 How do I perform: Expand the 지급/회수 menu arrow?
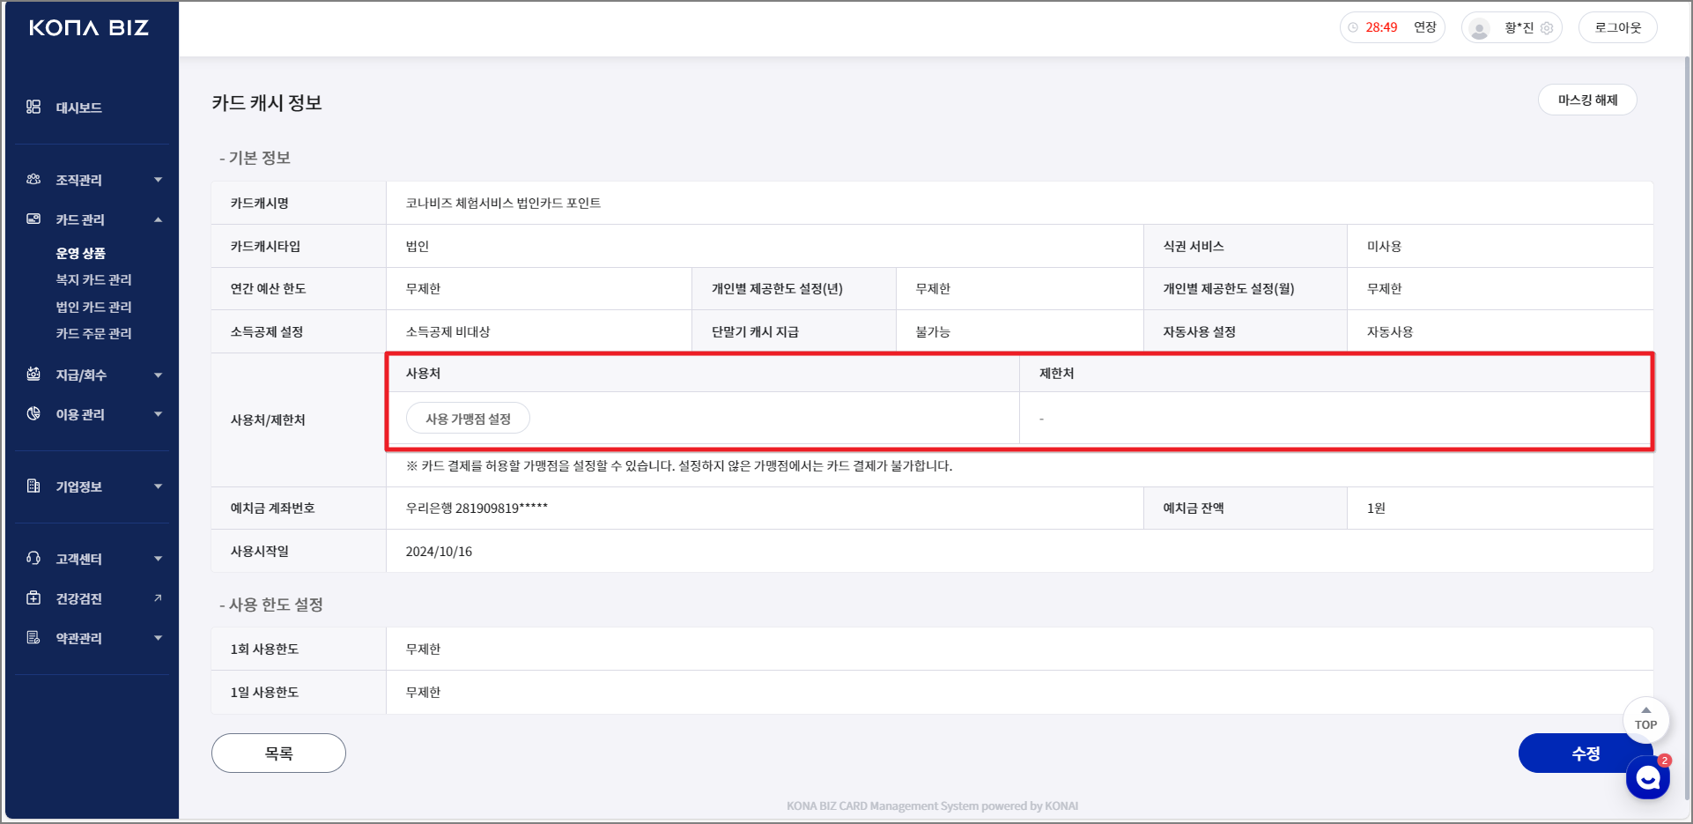158,375
